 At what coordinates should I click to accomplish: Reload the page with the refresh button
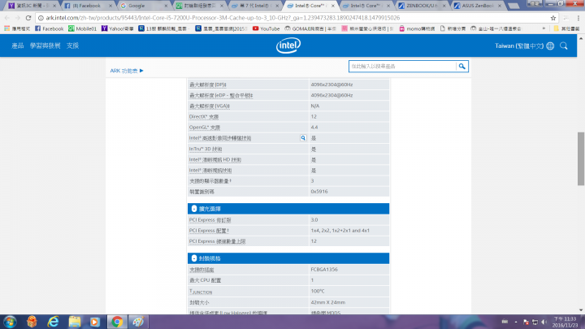pos(28,18)
